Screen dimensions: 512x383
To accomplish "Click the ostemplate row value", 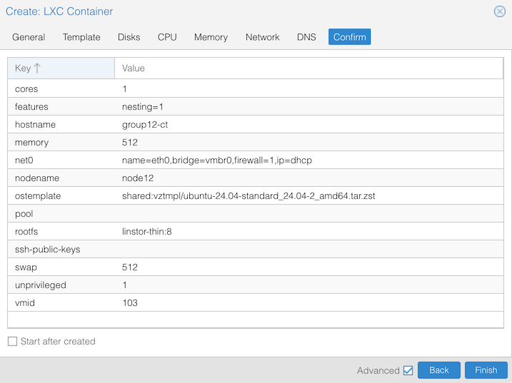I will pos(248,196).
